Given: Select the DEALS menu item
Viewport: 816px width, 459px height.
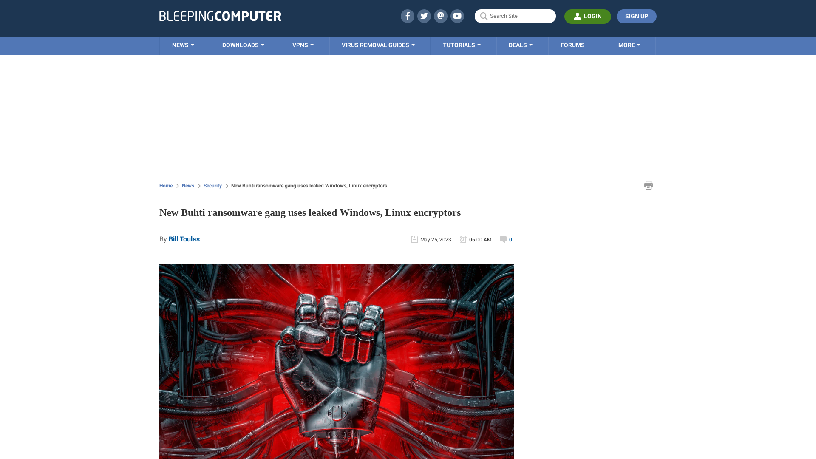Looking at the screenshot, I should click(521, 45).
